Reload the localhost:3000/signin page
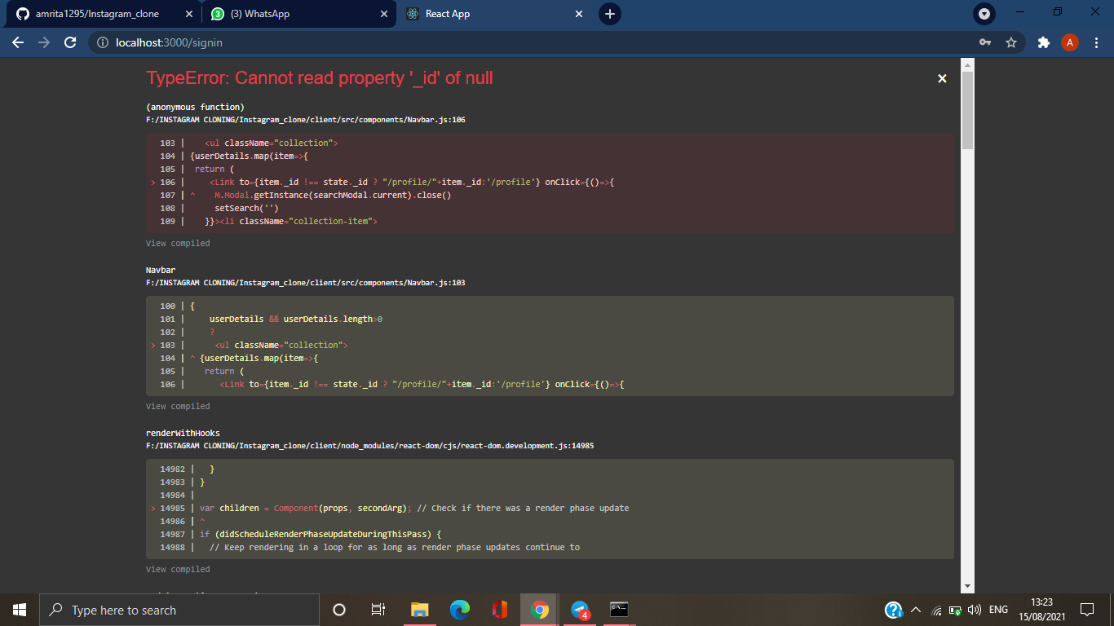The height and width of the screenshot is (626, 1114). pyautogui.click(x=69, y=42)
